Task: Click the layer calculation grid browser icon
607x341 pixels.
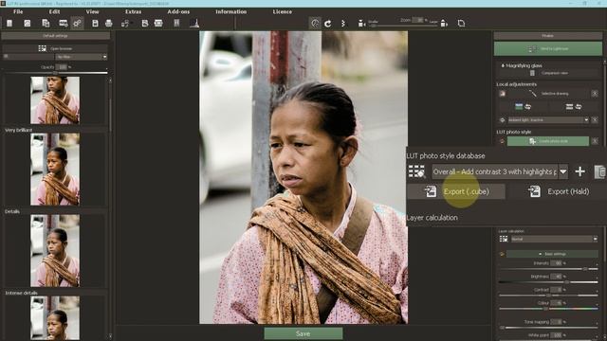Action: pos(504,239)
